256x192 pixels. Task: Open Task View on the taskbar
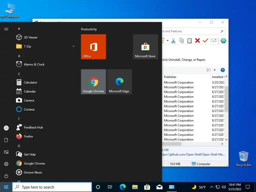click(x=110, y=187)
